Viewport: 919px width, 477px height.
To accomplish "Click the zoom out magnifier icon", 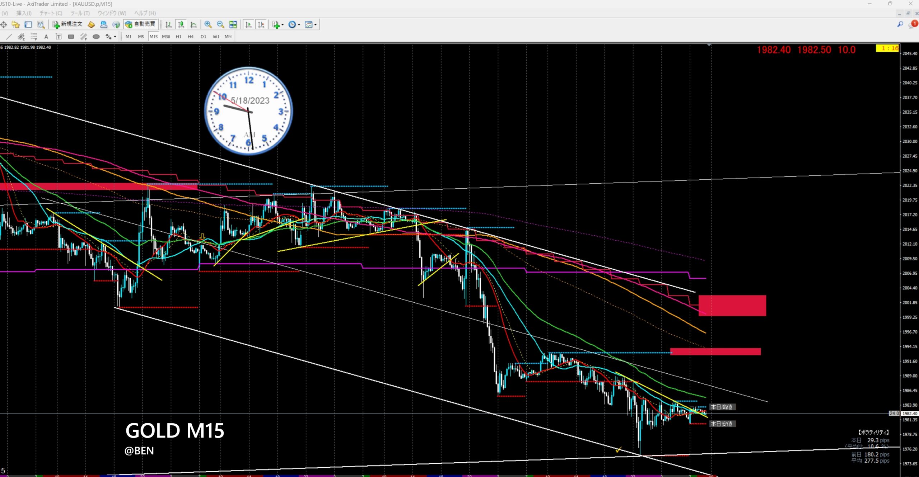I will click(x=220, y=24).
